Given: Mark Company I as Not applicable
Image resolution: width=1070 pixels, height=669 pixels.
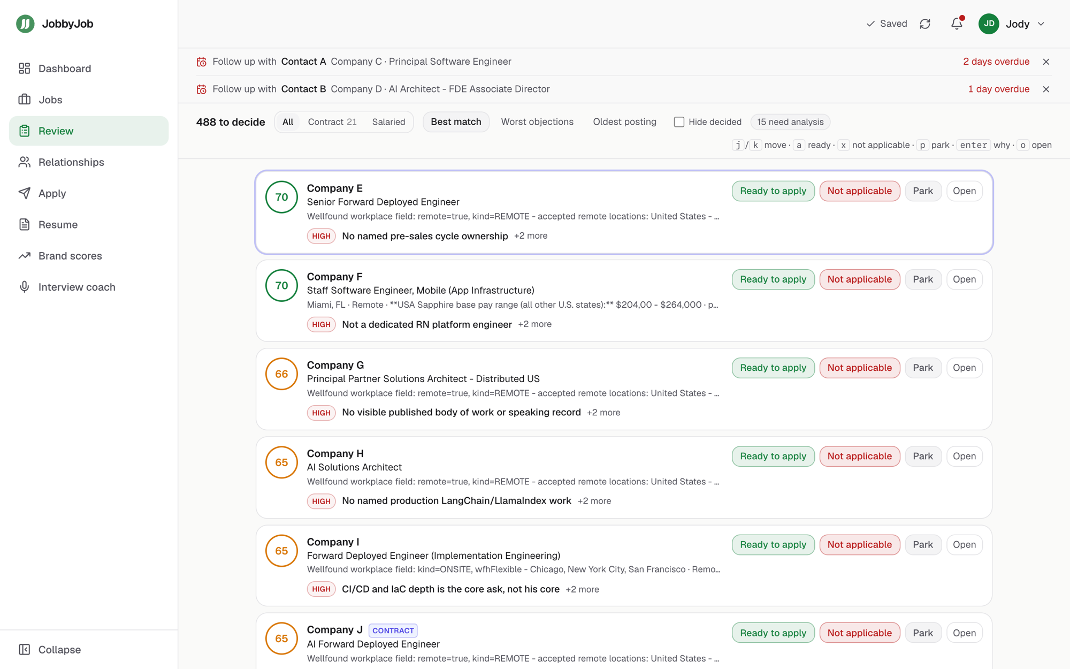Looking at the screenshot, I should pos(859,545).
